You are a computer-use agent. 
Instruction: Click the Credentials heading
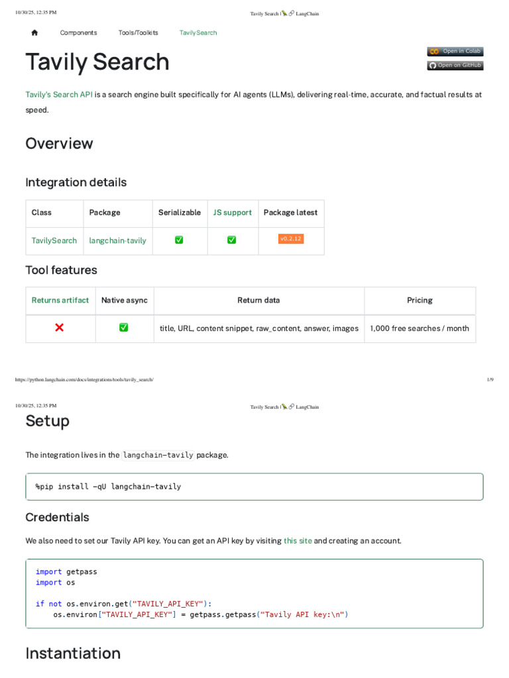[x=58, y=518]
